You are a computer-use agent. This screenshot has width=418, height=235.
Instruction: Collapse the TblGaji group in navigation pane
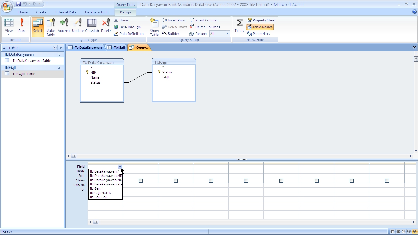click(x=59, y=68)
